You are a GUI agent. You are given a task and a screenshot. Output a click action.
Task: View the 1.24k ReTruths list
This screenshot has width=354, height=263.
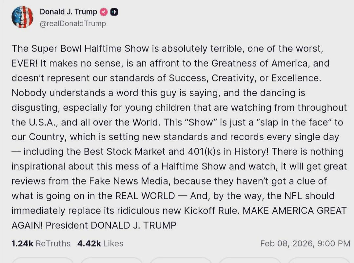coord(41,243)
